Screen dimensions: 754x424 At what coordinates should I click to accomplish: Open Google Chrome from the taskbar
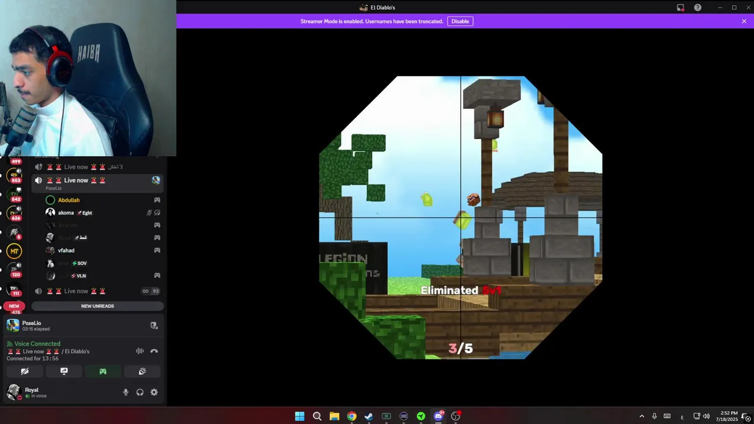[352, 416]
